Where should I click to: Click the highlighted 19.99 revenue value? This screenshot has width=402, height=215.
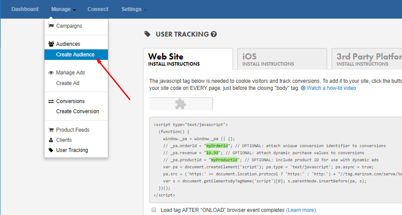pyautogui.click(x=212, y=152)
